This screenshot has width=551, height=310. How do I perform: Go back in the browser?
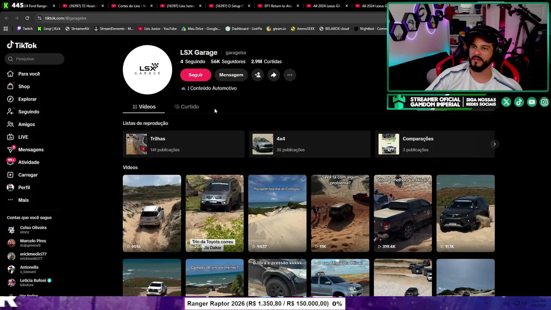tap(6, 18)
